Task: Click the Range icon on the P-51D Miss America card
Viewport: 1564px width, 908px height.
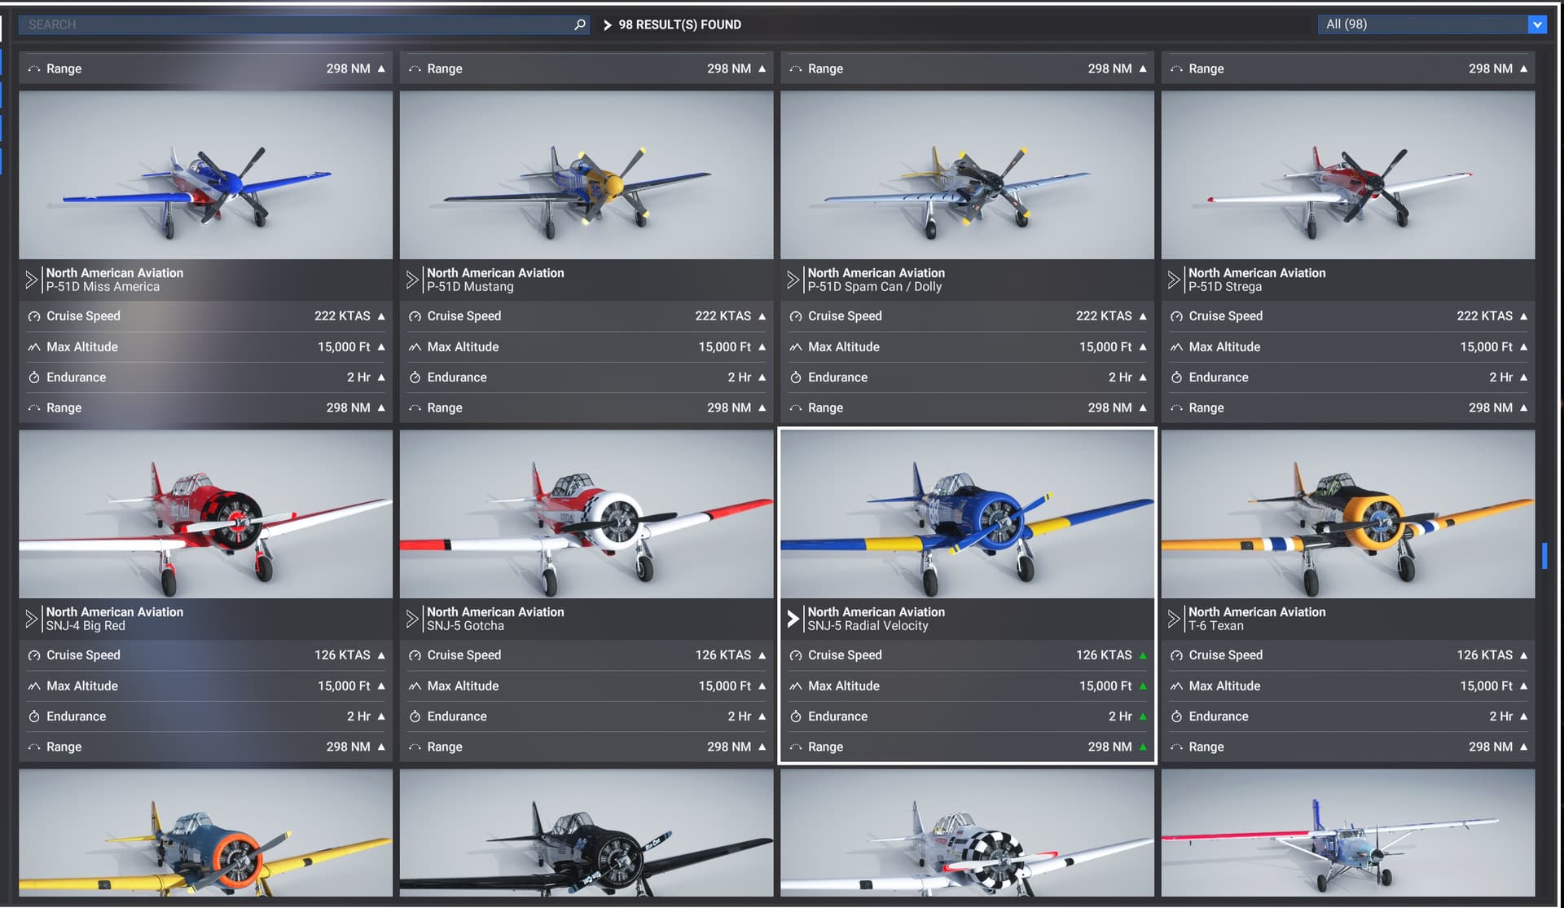Action: click(x=33, y=408)
